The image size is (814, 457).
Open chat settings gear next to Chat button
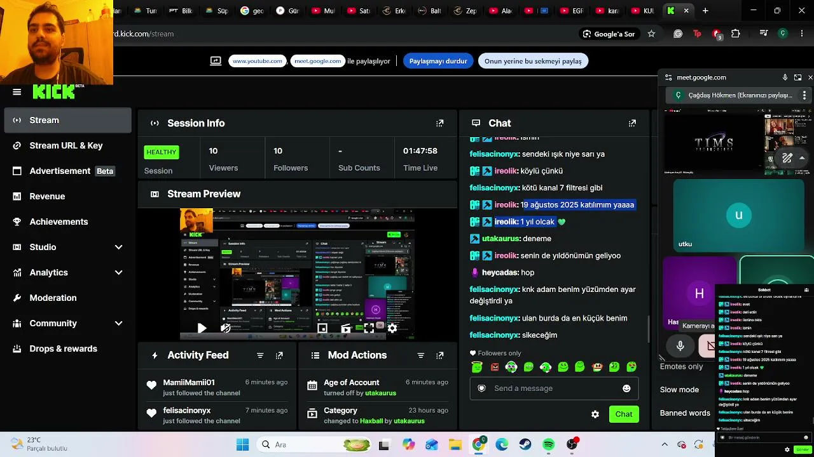595,414
